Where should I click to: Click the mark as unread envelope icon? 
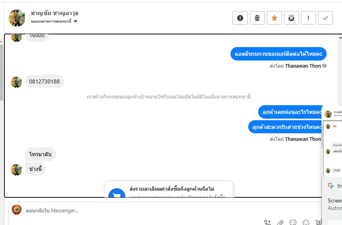291,18
